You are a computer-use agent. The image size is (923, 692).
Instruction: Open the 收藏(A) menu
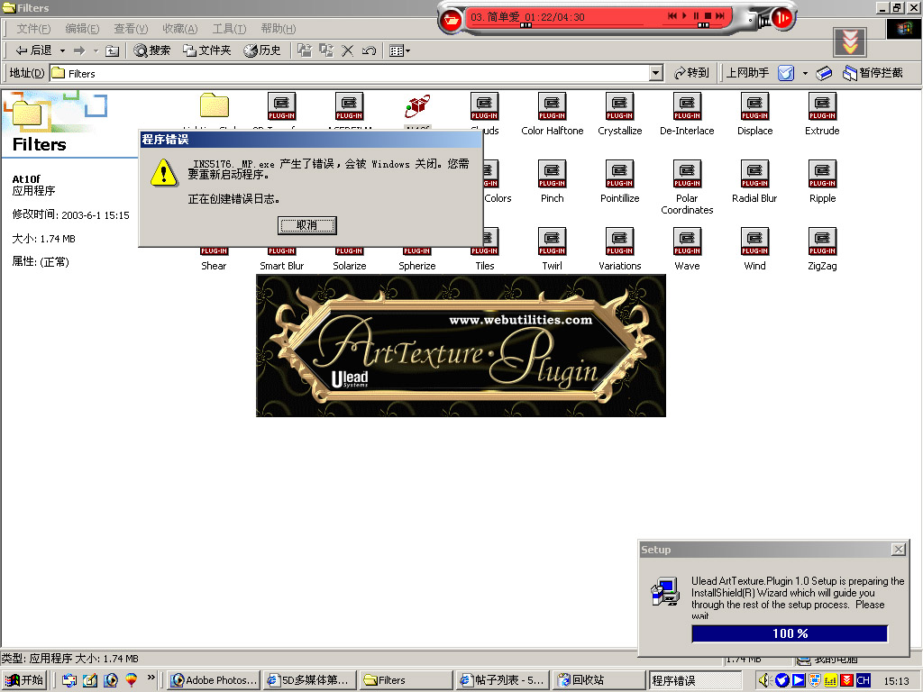coord(180,28)
